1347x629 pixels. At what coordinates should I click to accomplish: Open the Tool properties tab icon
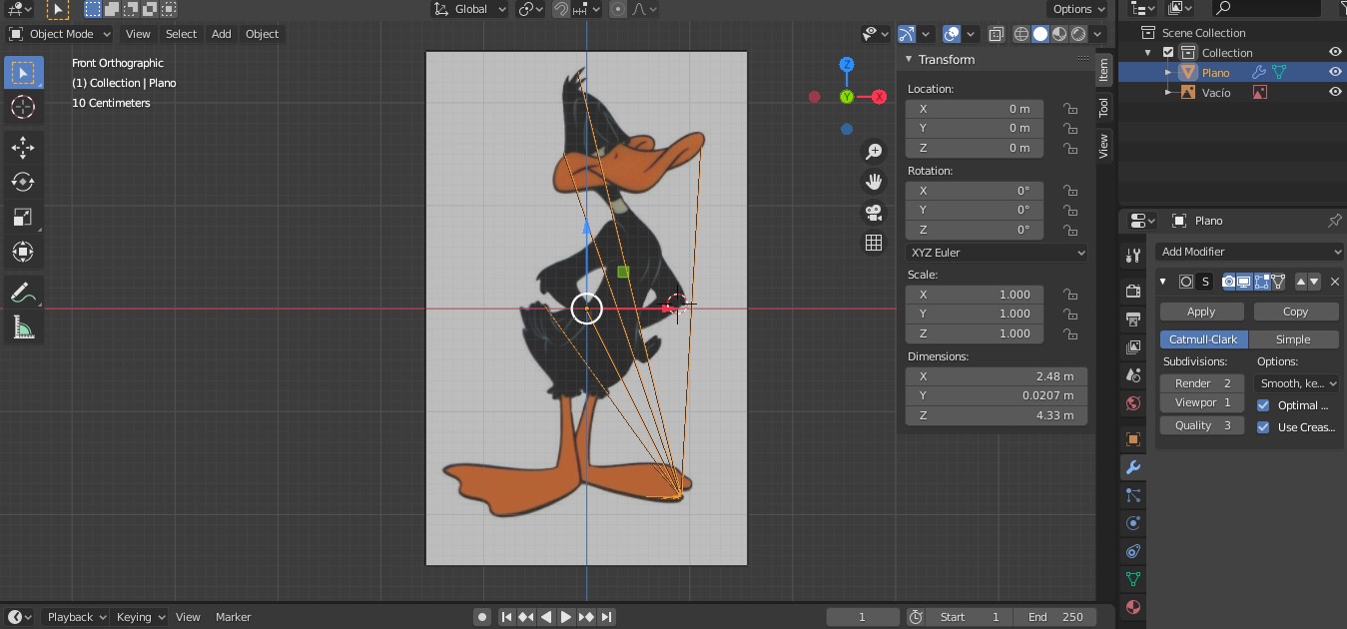point(1132,256)
